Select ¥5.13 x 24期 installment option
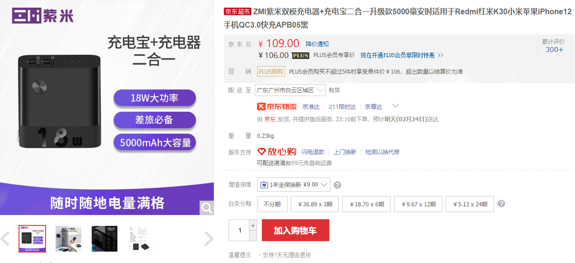575x263 pixels. pos(470,205)
